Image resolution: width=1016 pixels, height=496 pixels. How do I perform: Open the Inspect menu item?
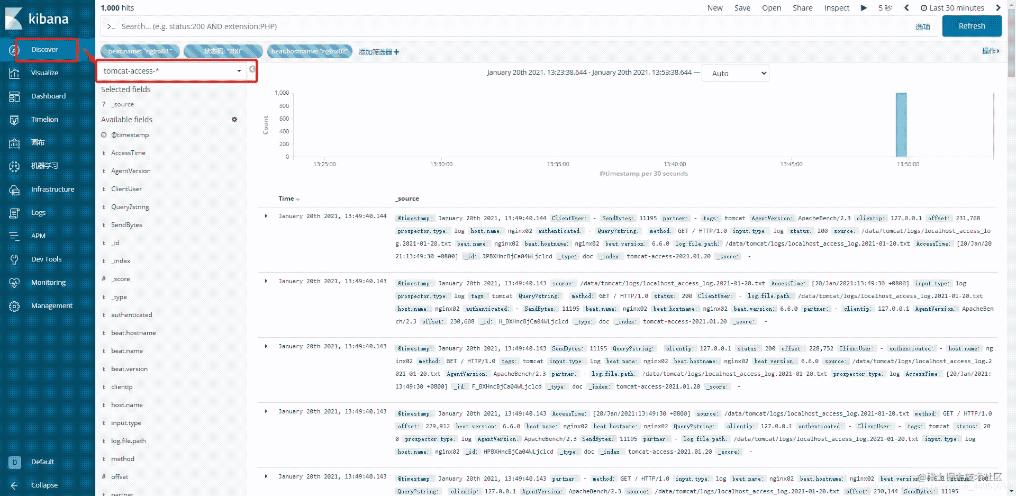836,8
